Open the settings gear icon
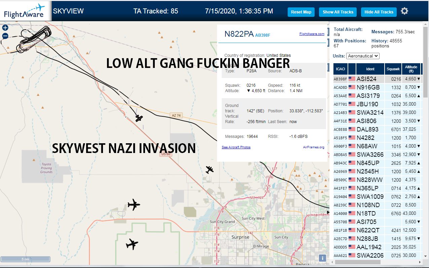The width and height of the screenshot is (429, 268). coord(404,11)
